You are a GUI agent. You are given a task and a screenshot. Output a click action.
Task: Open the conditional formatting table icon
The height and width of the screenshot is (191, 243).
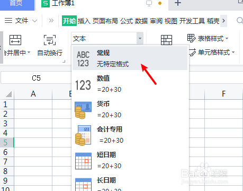(x=166, y=40)
